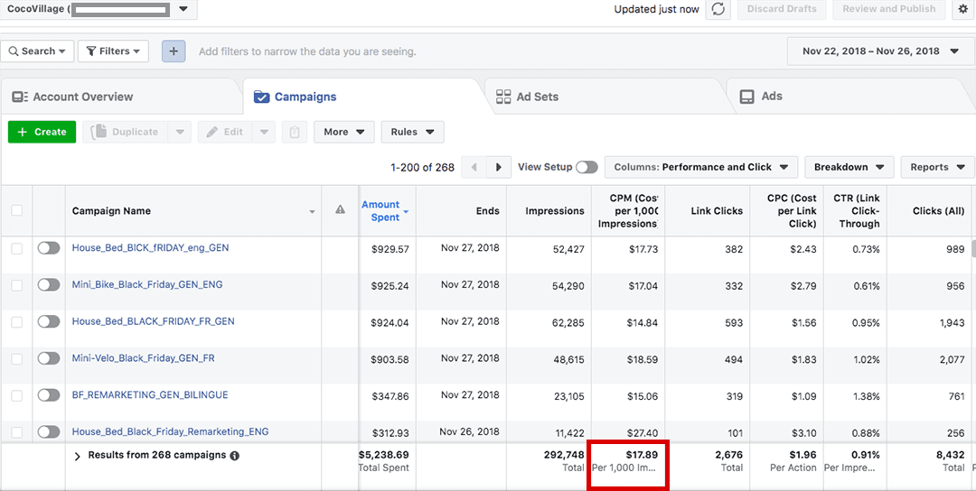Enable the View Setup toggle
This screenshot has height=491, width=976.
587,167
